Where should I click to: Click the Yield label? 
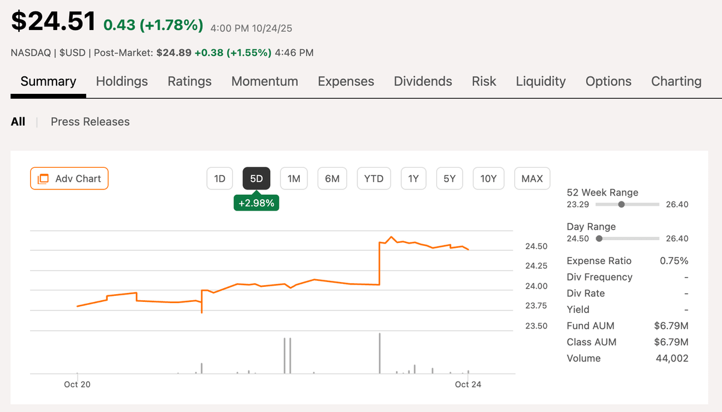[x=578, y=310]
